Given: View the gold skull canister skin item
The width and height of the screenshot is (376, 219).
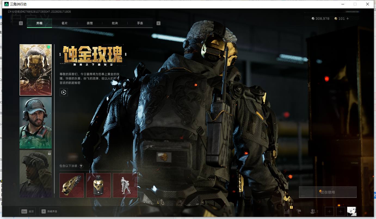Looking at the screenshot, I should pos(98,185).
